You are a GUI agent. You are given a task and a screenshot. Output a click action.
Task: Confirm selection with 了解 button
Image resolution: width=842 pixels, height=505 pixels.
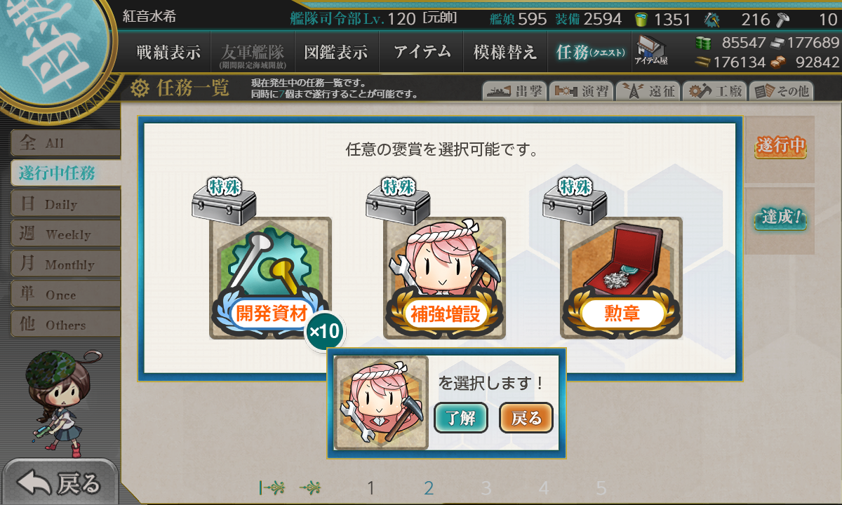point(461,418)
